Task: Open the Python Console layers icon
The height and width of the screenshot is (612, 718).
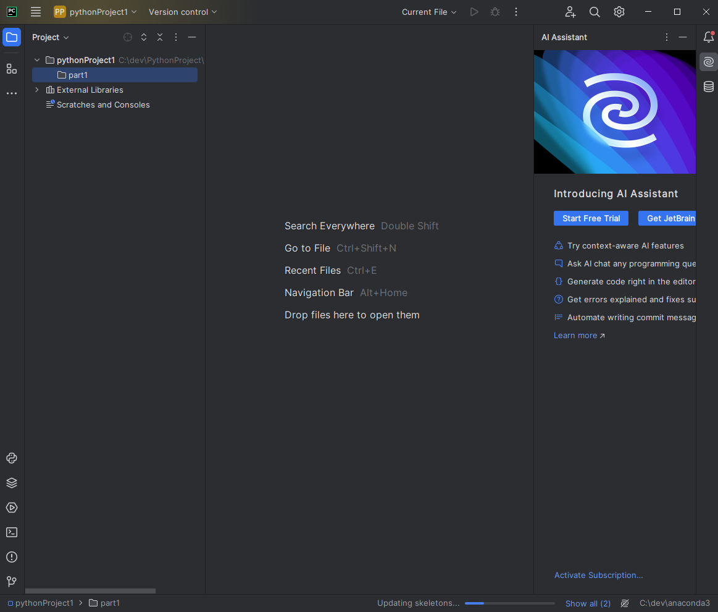Action: pos(12,483)
